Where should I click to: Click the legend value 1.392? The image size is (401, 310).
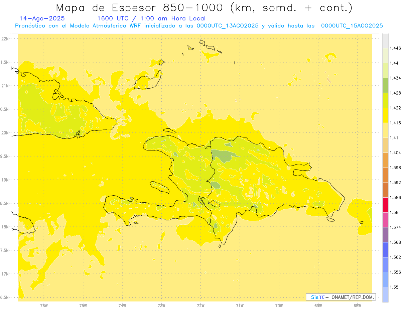pos(395,183)
